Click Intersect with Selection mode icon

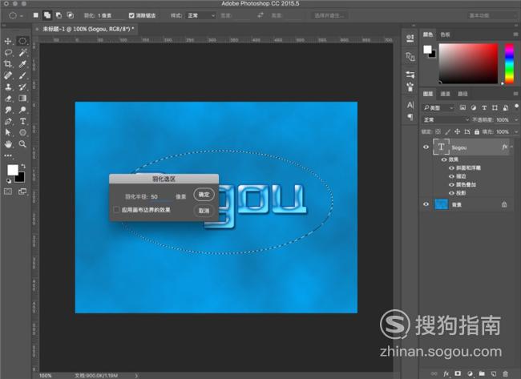coord(70,15)
